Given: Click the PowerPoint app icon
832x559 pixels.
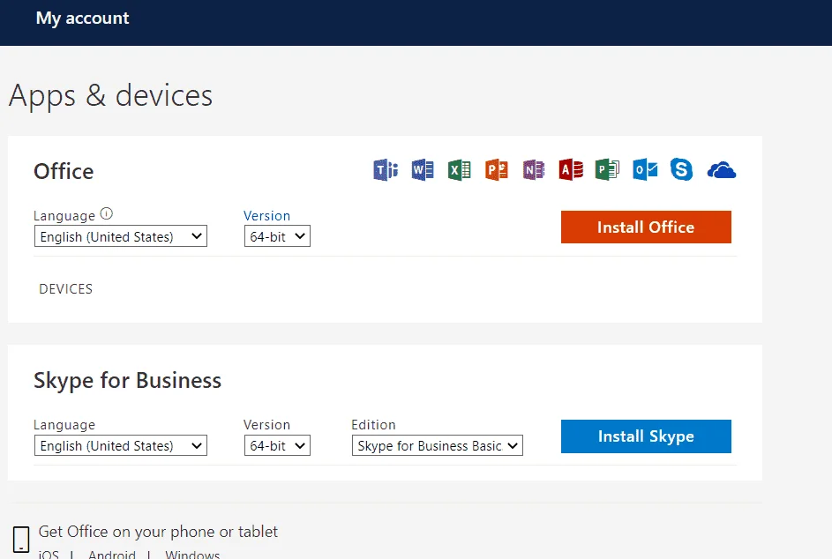Looking at the screenshot, I should (x=497, y=170).
